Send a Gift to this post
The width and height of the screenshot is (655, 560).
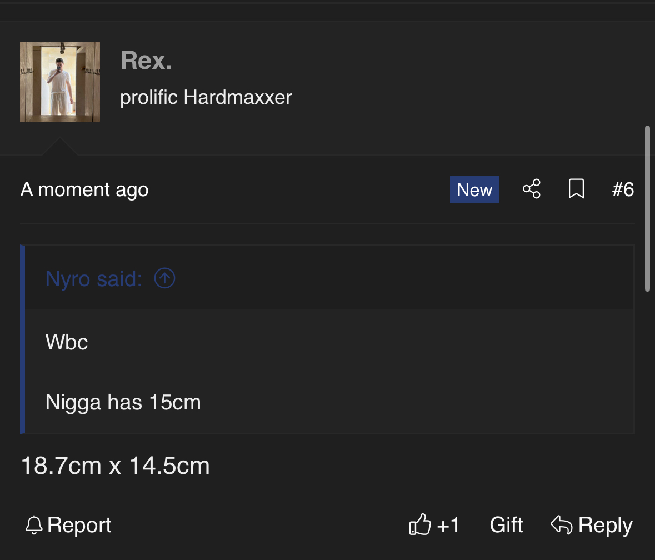coord(506,524)
